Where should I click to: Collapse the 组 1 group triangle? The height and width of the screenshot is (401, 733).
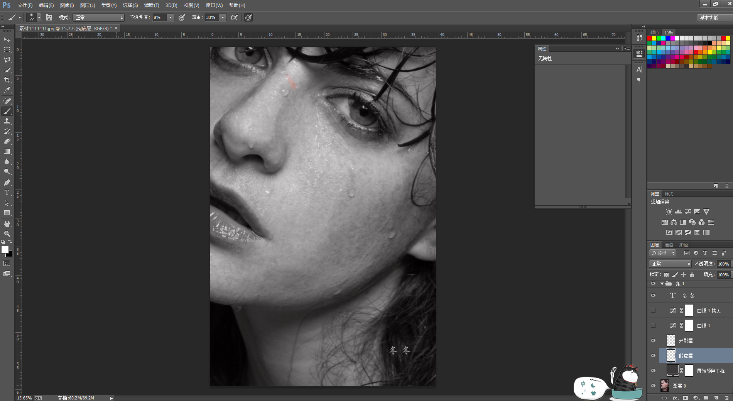[x=662, y=284]
